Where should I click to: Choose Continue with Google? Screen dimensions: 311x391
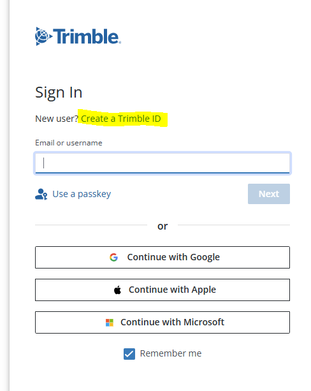click(163, 257)
